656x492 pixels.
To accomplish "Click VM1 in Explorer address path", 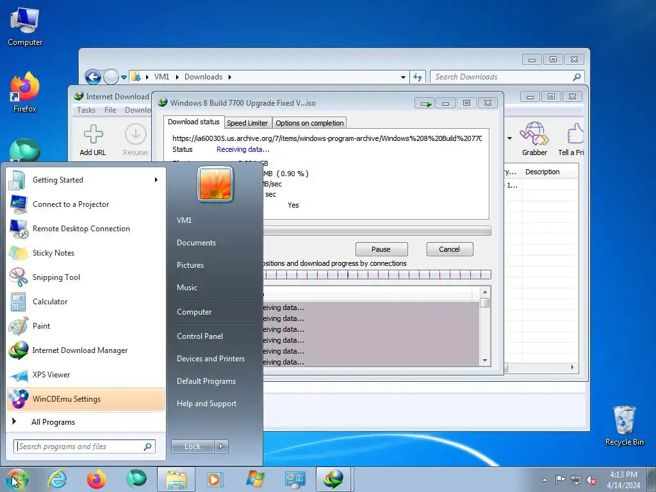I will [161, 77].
